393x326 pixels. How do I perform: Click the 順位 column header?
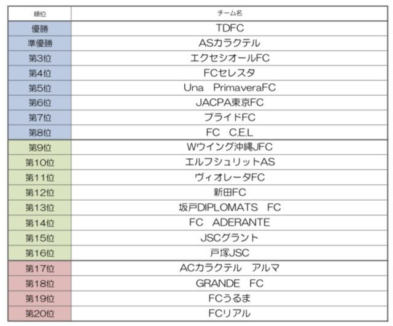point(40,13)
